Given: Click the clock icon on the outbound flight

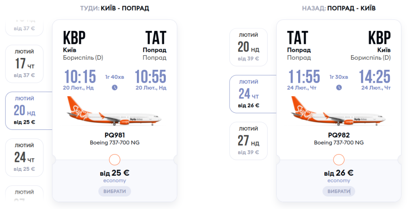Looking at the screenshot, I should 115,87.
